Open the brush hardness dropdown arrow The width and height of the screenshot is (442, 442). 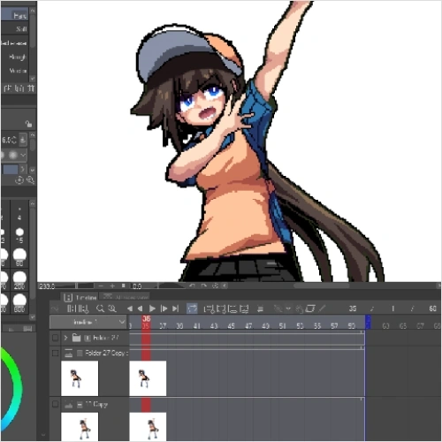coord(23,155)
